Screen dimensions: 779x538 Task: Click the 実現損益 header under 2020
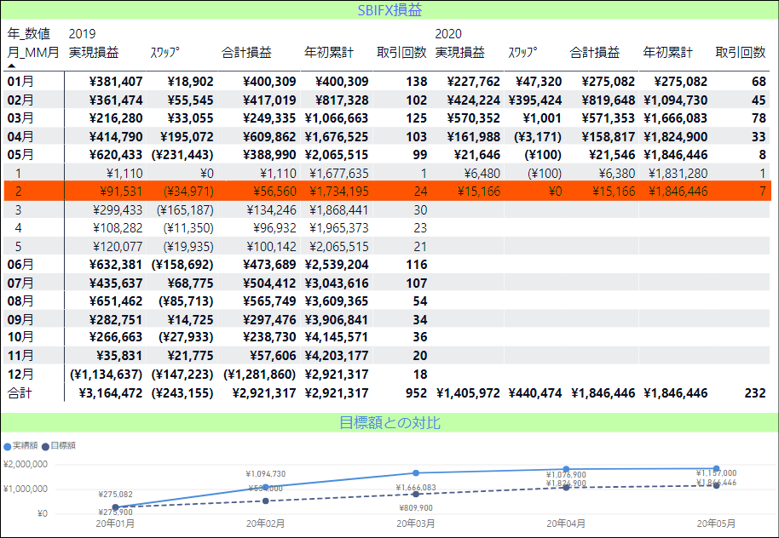tap(460, 52)
